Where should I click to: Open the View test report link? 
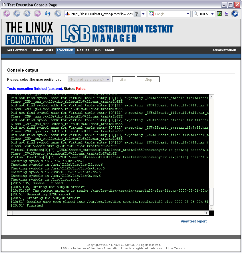(193, 221)
